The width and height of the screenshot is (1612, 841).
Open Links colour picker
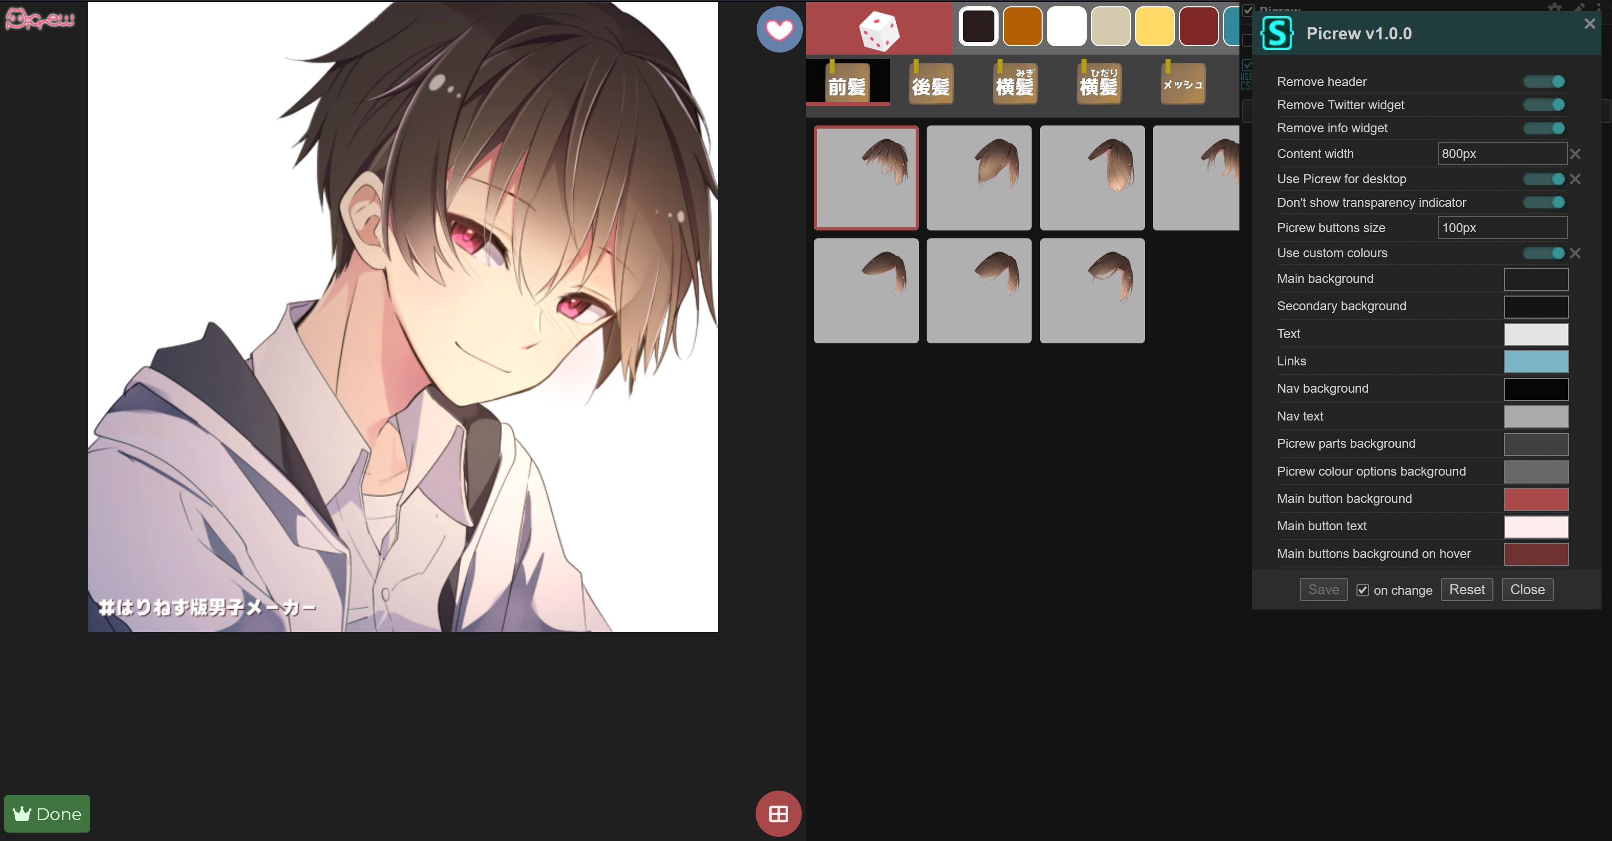coord(1536,362)
